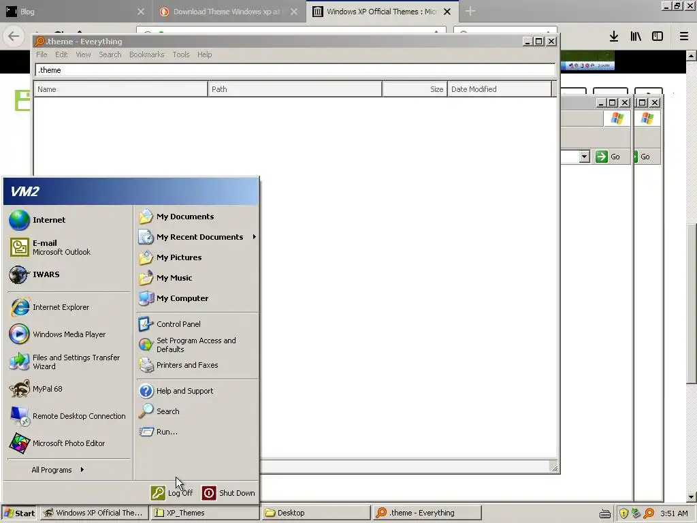Click the 3:51 AM clock in the system tray
Viewport: 697px width, 523px height.
[674, 513]
